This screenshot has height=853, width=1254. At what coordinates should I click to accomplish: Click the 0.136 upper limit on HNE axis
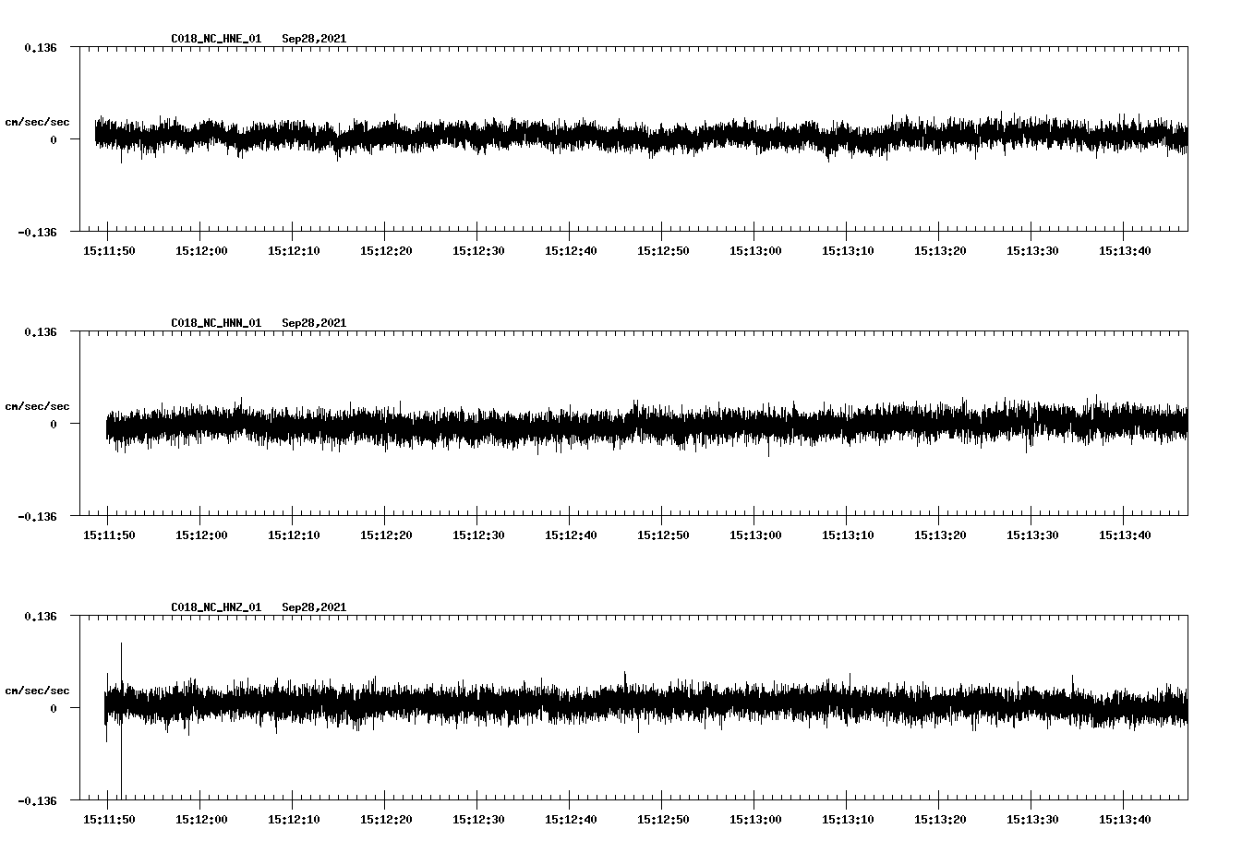(41, 47)
